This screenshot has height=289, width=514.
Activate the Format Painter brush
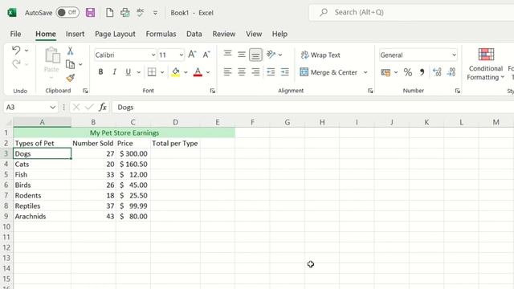tap(70, 78)
